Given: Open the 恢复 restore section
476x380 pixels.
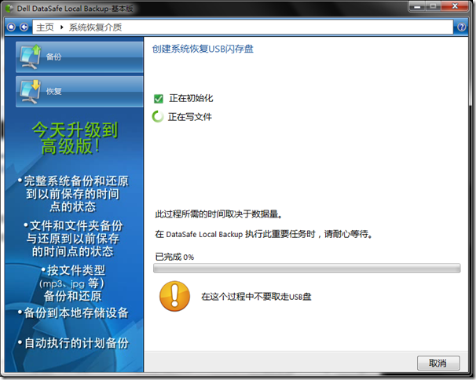Looking at the screenshot, I should click(79, 91).
